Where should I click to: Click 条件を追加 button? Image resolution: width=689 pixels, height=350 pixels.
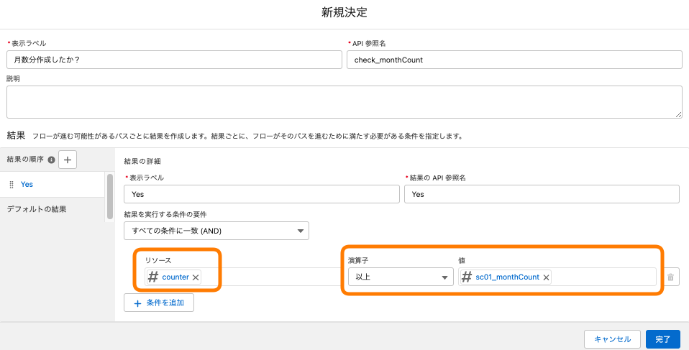click(159, 303)
